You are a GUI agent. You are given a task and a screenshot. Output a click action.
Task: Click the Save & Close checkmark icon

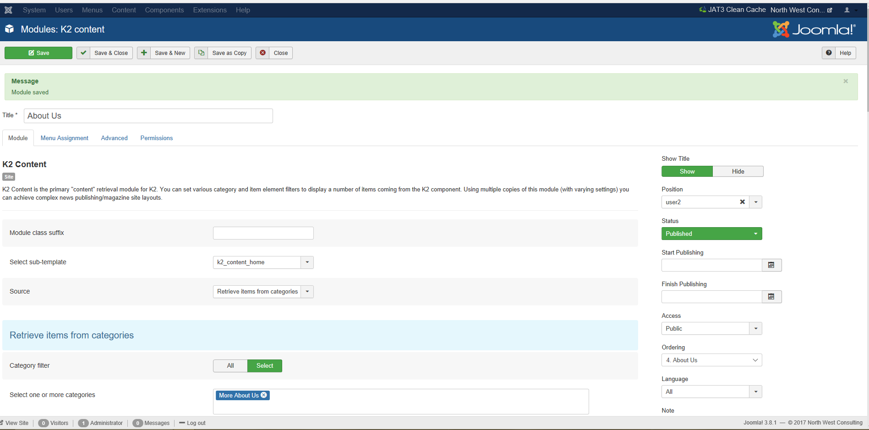(83, 53)
